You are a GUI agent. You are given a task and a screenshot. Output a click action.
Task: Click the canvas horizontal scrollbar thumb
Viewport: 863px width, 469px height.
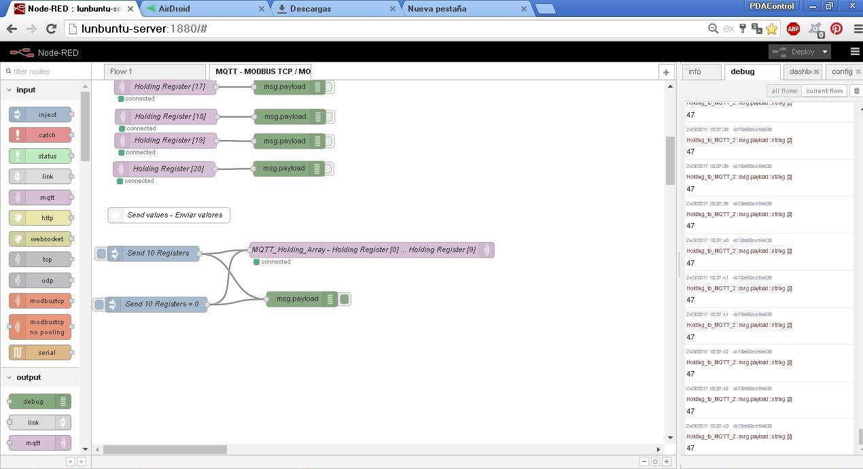click(165, 449)
